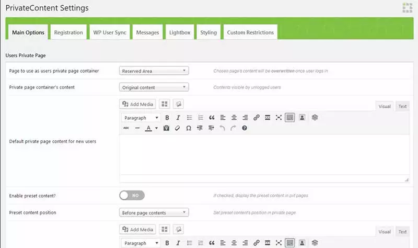Click gallery icon beside second Add Media
Screen dimensions: 418x248
click(178, 229)
